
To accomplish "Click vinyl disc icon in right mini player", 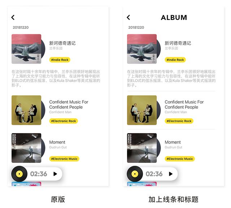I will click(x=135, y=174).
